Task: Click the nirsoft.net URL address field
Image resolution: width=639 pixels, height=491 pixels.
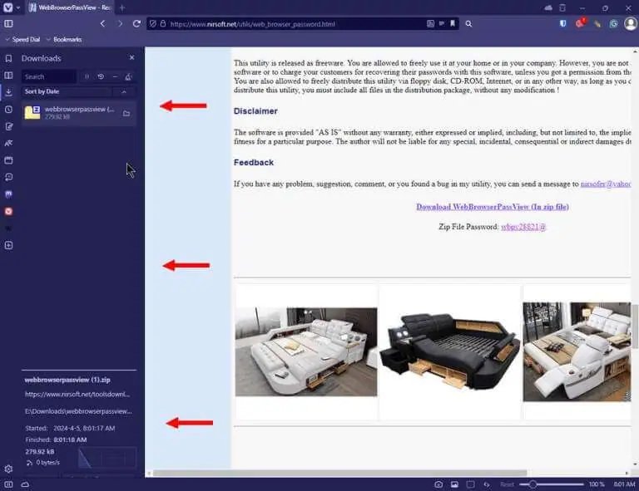Action: tap(253, 24)
